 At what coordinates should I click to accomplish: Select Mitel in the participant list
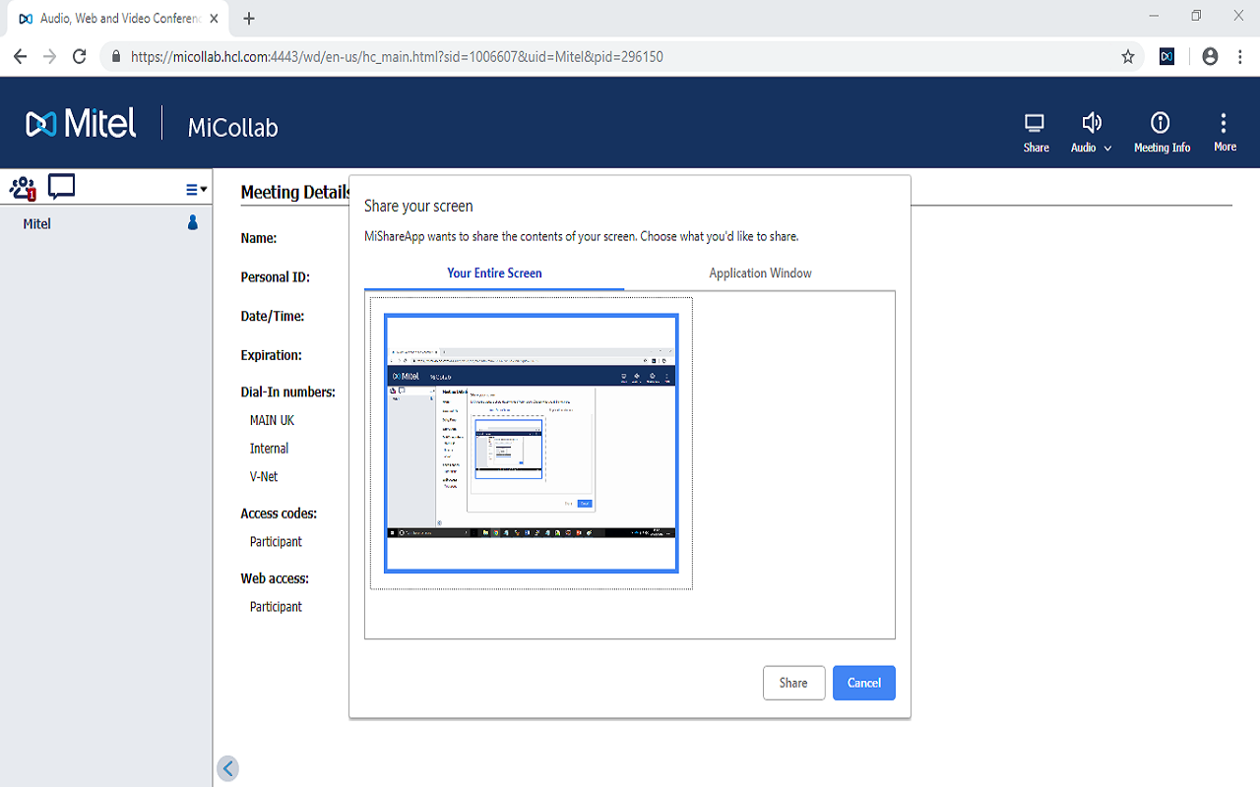36,223
